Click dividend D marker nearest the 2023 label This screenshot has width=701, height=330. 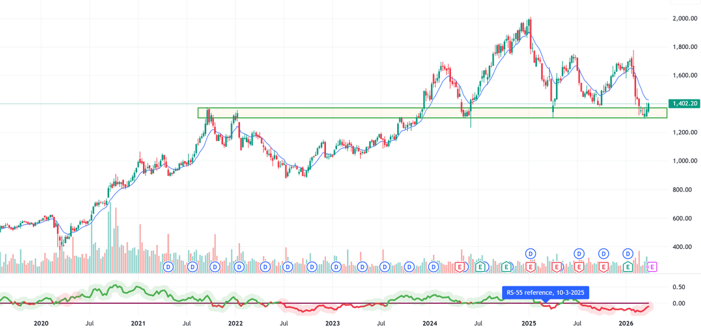[336, 266]
